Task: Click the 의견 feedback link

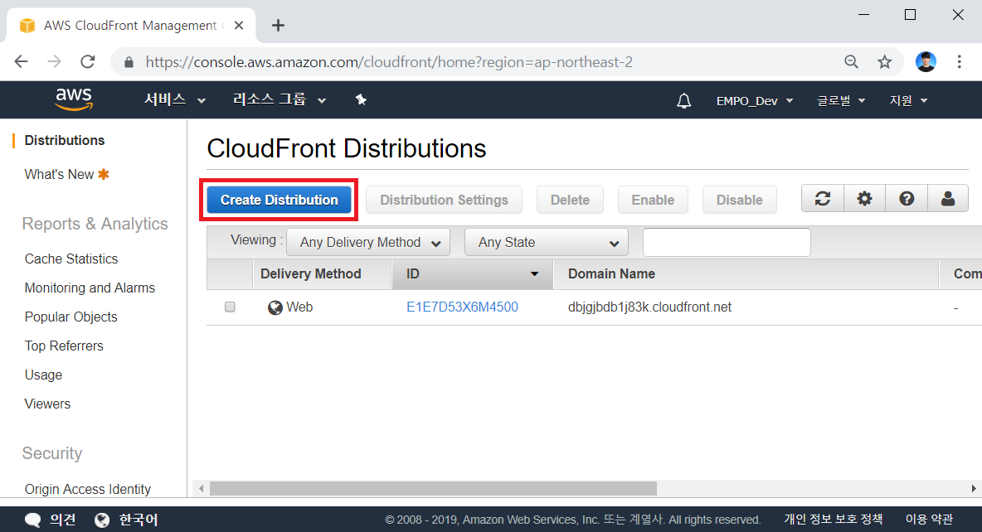Action: 63,520
